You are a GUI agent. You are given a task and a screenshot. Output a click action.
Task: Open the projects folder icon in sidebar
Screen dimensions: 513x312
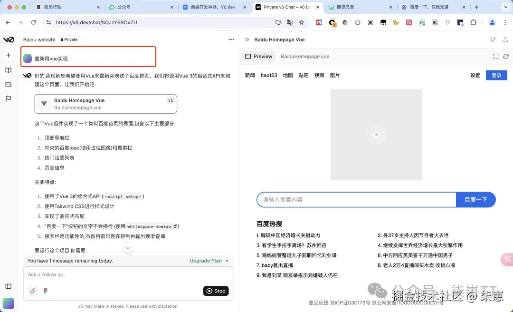(x=9, y=85)
